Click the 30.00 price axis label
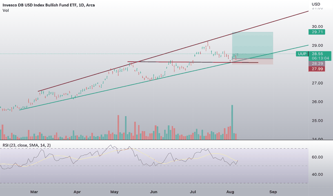Image resolution: width=333 pixels, height=196 pixels. pos(317,26)
